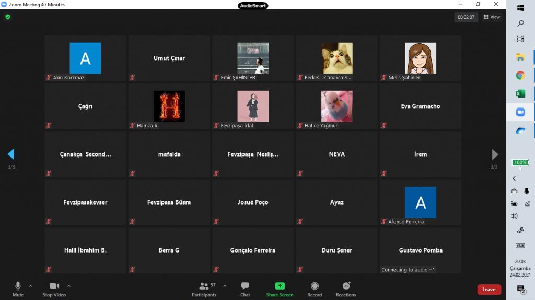Expand the arrow next to Participants
This screenshot has width=535, height=300.
pyautogui.click(x=225, y=286)
